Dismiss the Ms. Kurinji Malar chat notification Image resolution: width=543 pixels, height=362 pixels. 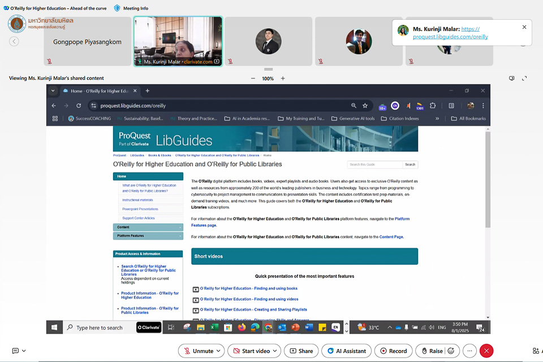point(524,27)
